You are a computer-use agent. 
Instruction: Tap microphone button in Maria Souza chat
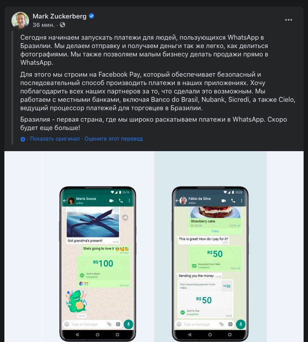tap(128, 324)
